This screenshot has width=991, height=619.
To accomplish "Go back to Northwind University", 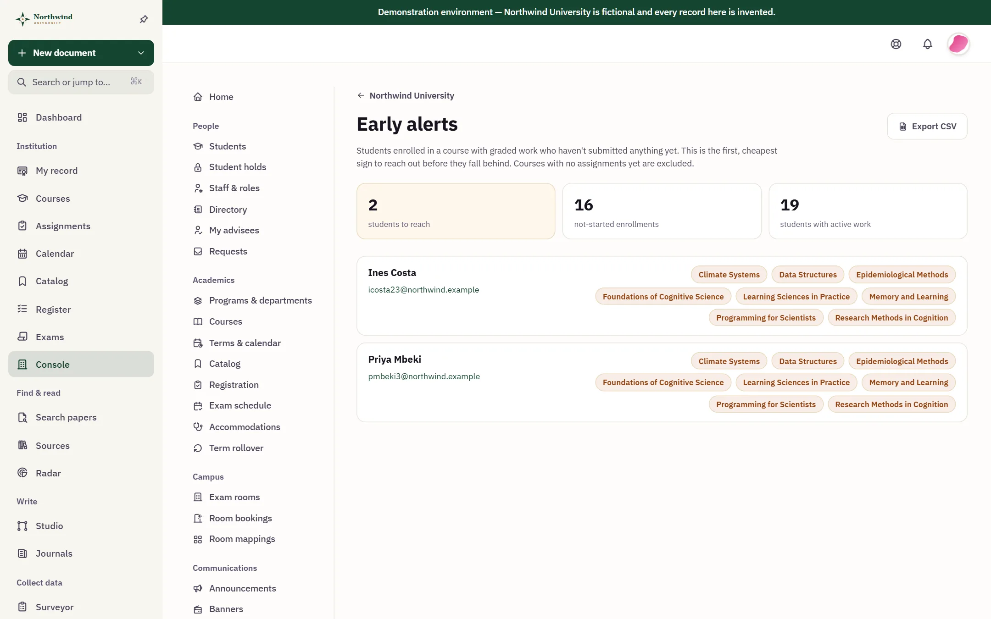I will 406,95.
